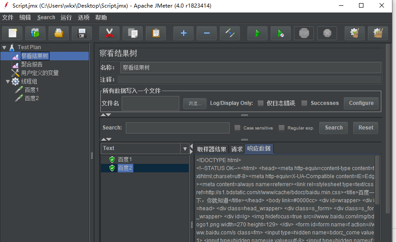Viewport: 396px width, 242px height.
Task: Toggle the Successes checkbox
Action: click(x=304, y=103)
